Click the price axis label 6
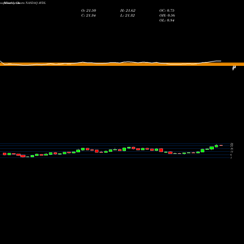The height and width of the screenshot is (244, 244). tap(231, 155)
